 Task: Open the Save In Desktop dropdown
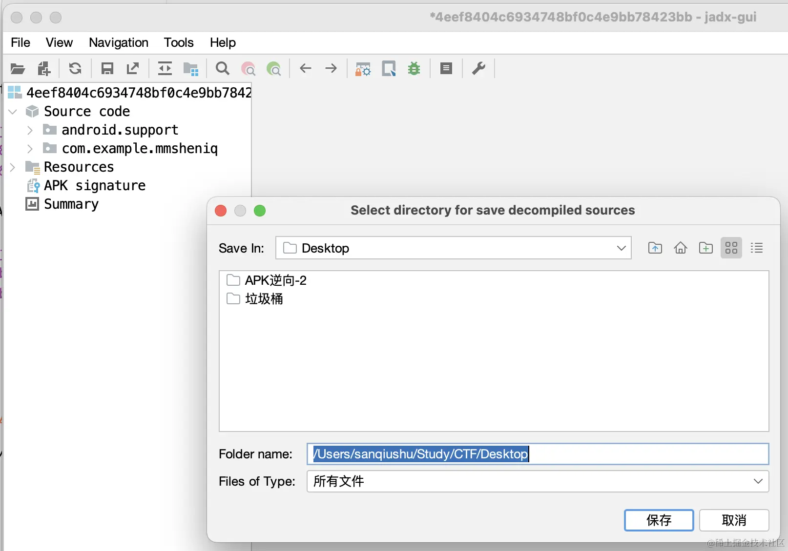(x=454, y=248)
